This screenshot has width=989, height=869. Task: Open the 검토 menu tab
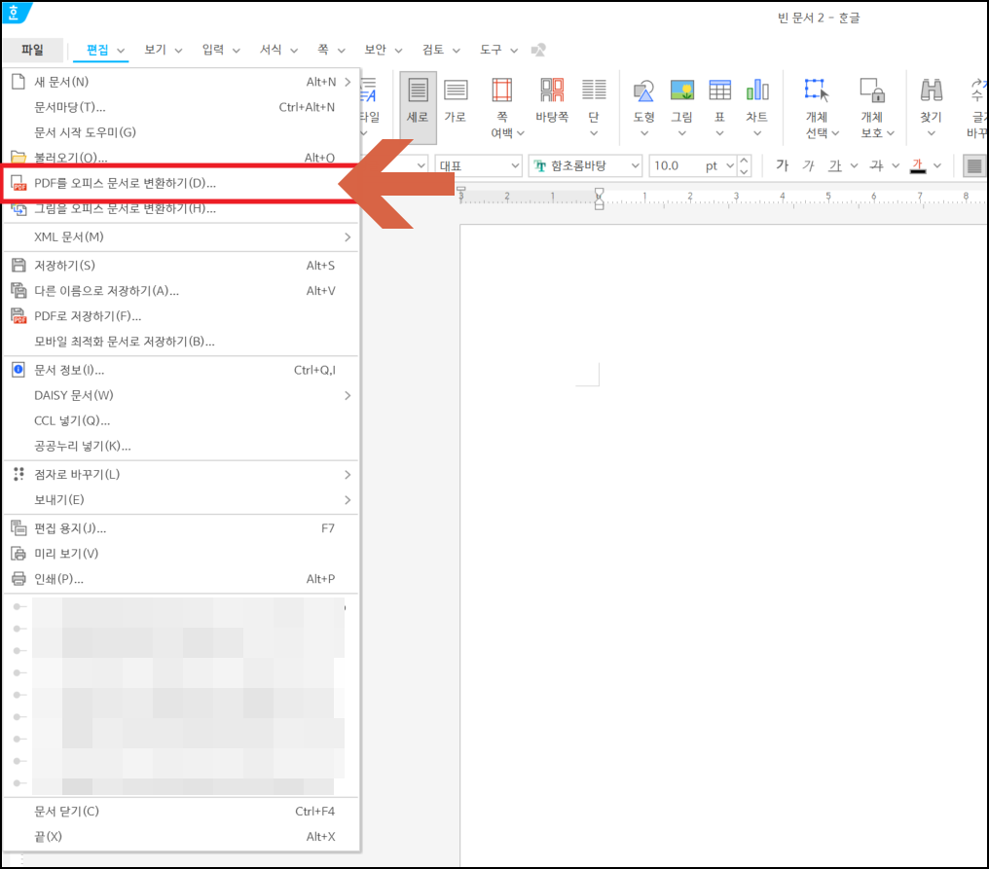433,50
